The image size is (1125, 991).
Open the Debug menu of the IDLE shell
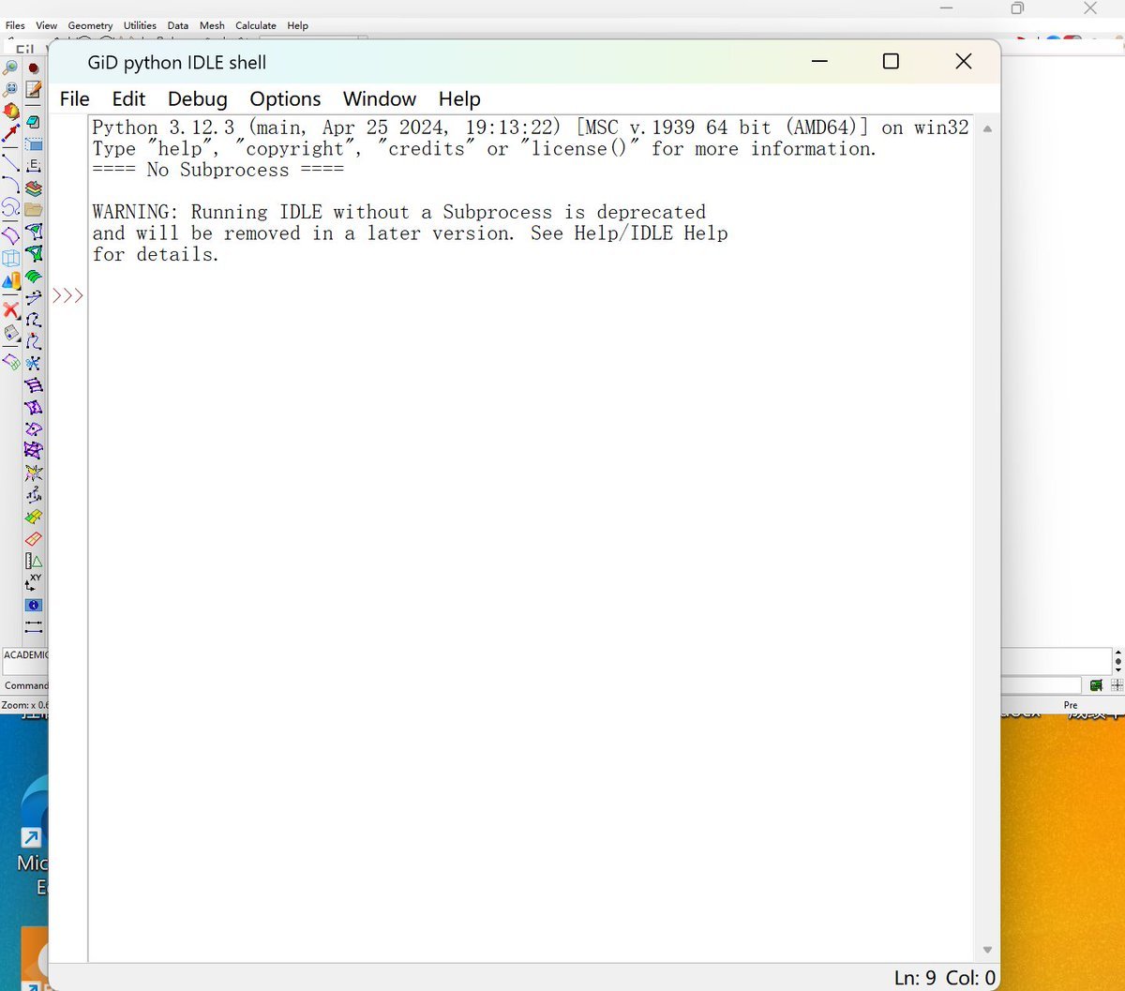[x=197, y=98]
